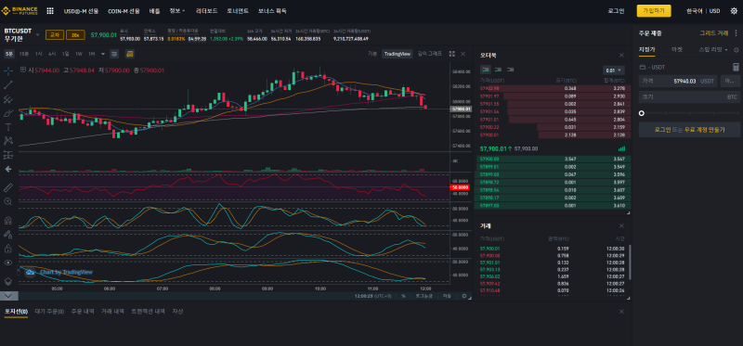Show both sides order book view icon
This screenshot has height=346, width=743.
(486, 70)
